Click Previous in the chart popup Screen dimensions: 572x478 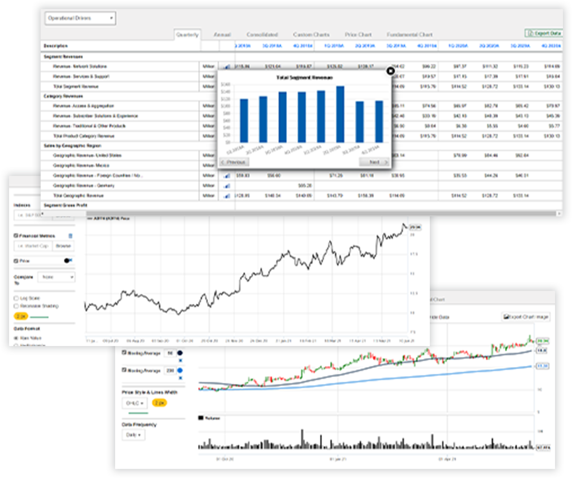[234, 162]
